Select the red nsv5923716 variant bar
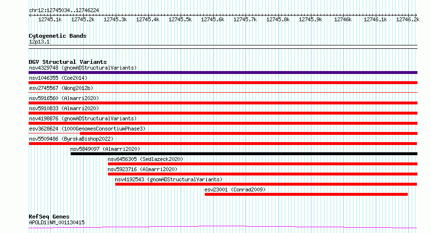 click(x=263, y=174)
